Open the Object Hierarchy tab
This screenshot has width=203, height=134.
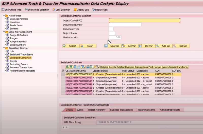click(97, 110)
